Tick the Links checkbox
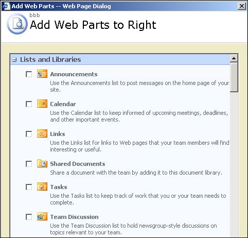The height and width of the screenshot is (238, 248). coord(29,134)
